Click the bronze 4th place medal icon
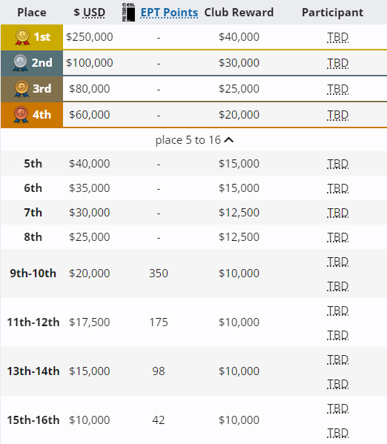This screenshot has width=387, height=444. [21, 115]
